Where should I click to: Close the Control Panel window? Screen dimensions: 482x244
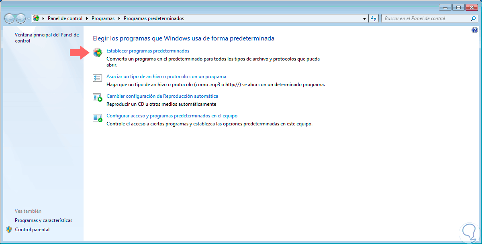pos(471,7)
